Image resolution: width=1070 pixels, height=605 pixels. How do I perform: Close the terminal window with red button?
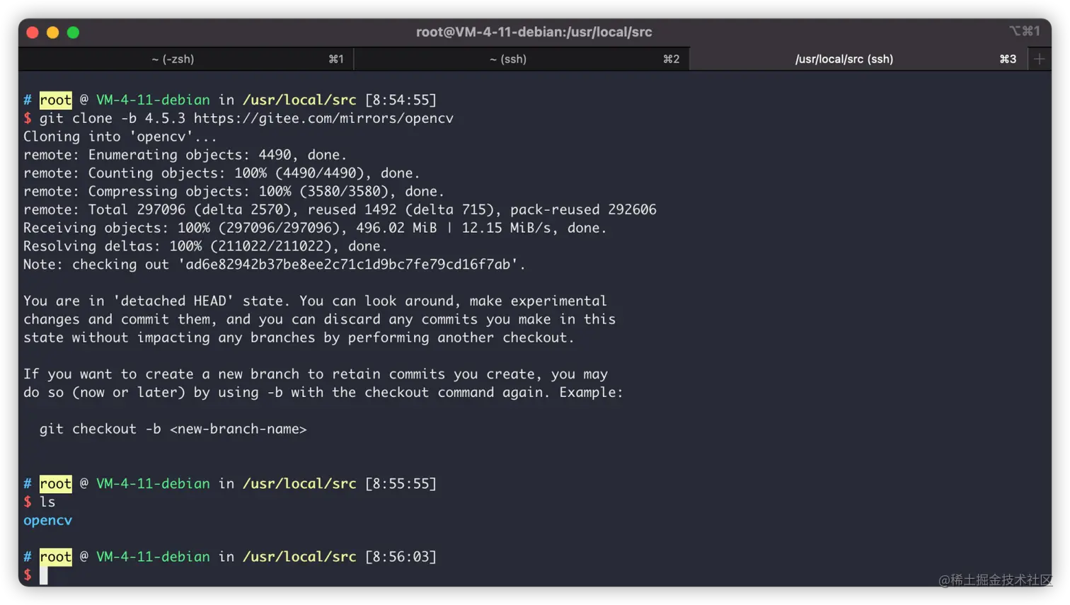pyautogui.click(x=33, y=32)
